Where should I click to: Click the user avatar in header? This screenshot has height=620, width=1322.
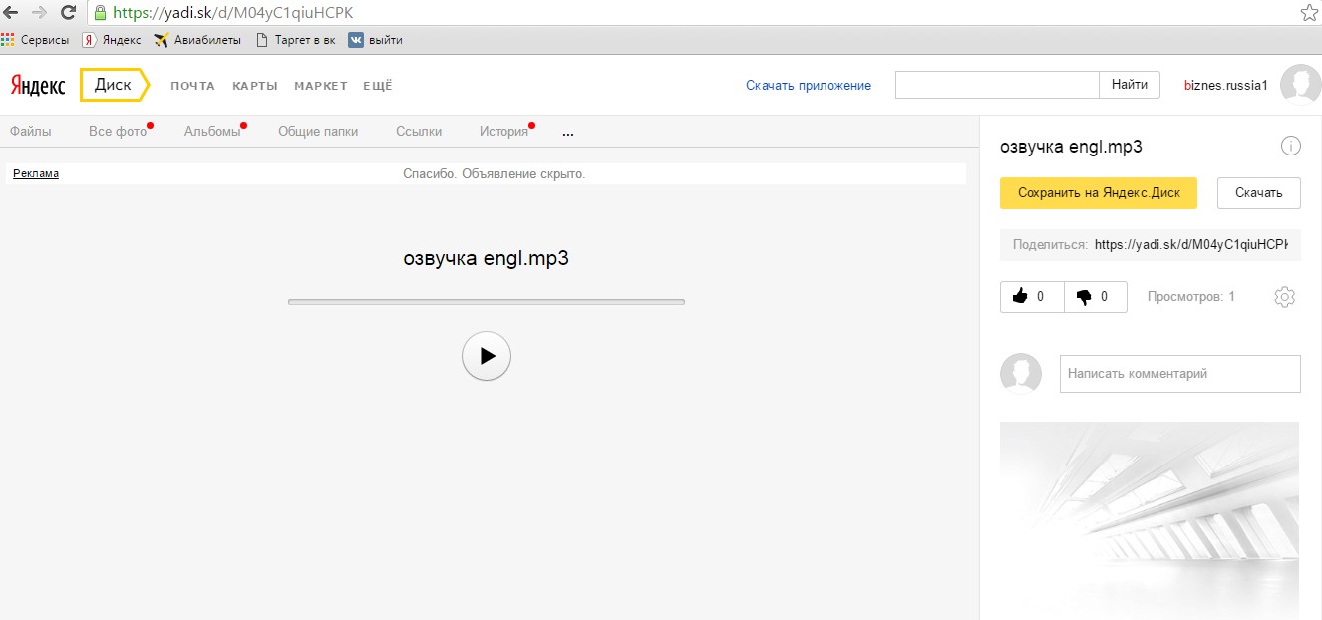tap(1300, 85)
